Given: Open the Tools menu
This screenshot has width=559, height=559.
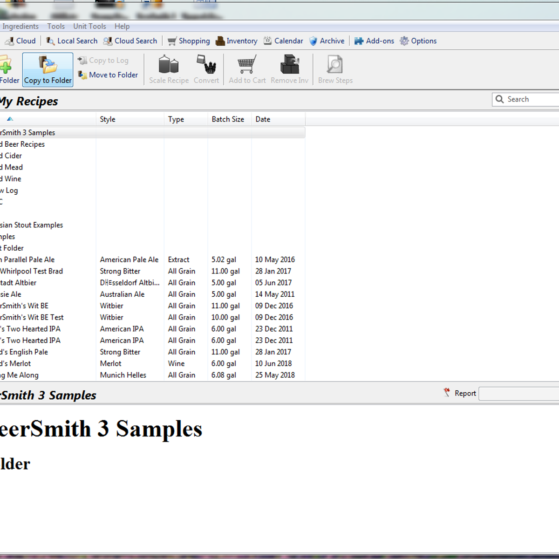Looking at the screenshot, I should (56, 27).
